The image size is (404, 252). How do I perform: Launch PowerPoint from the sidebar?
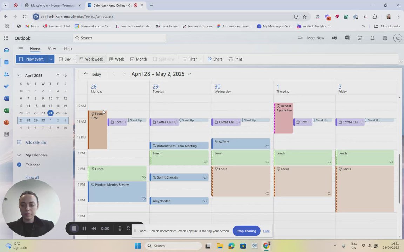(x=6, y=122)
